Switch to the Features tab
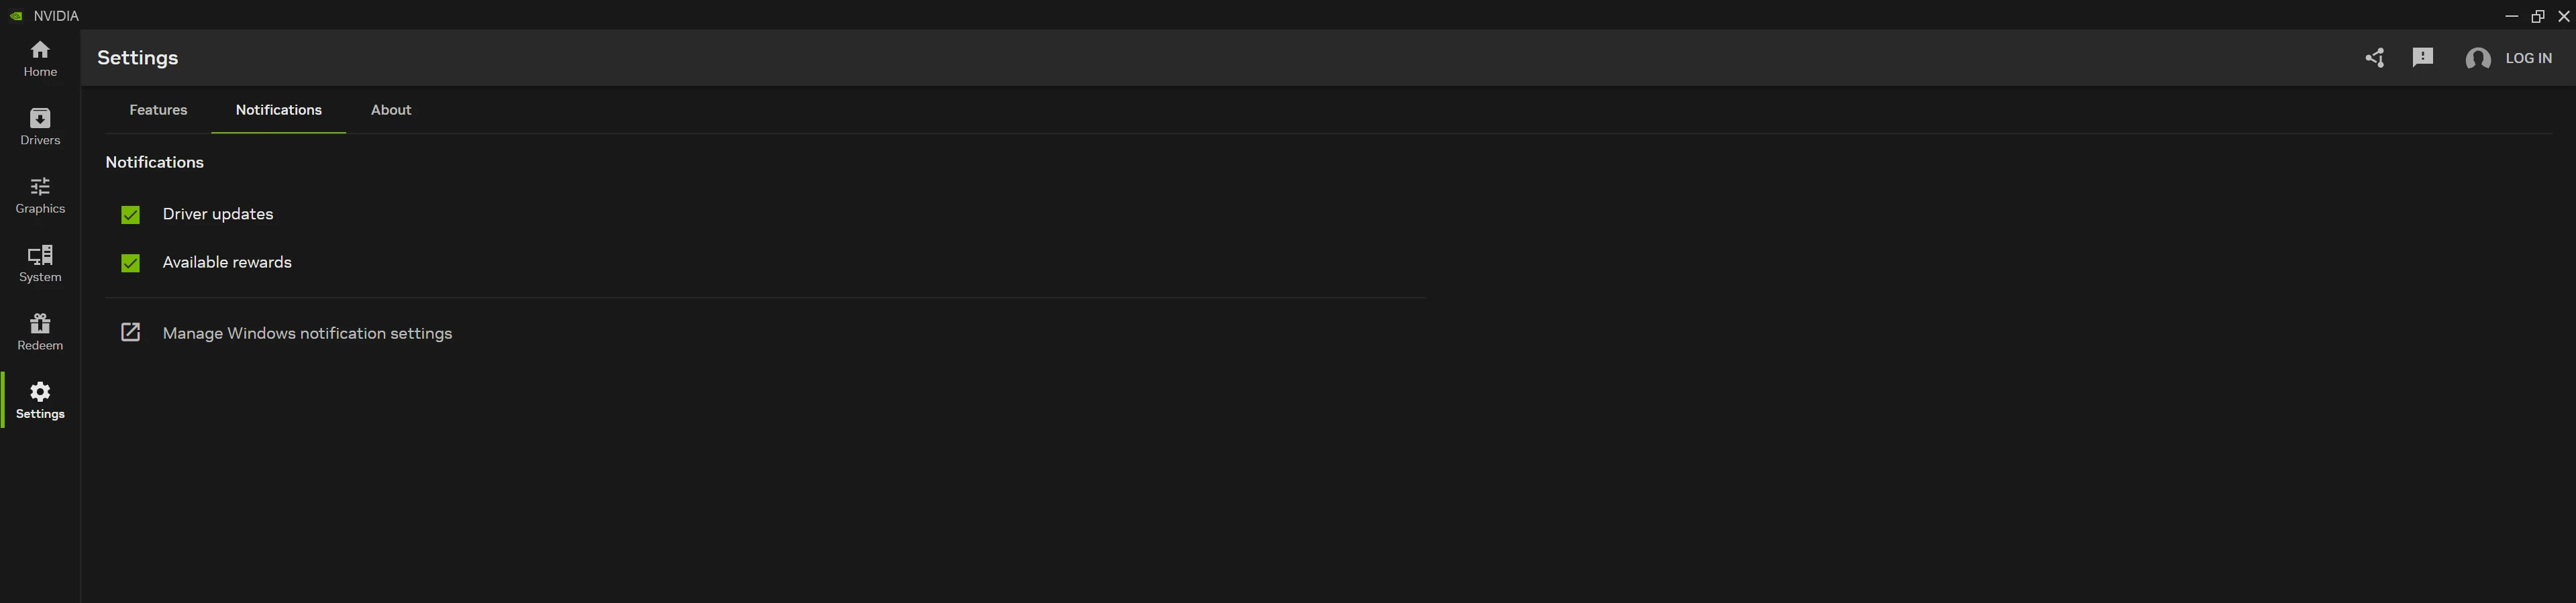 pos(158,110)
